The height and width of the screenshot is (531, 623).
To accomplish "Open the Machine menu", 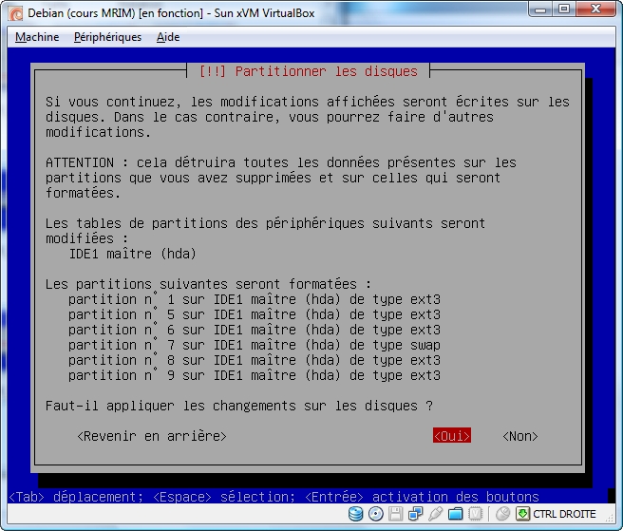I will pyautogui.click(x=37, y=37).
